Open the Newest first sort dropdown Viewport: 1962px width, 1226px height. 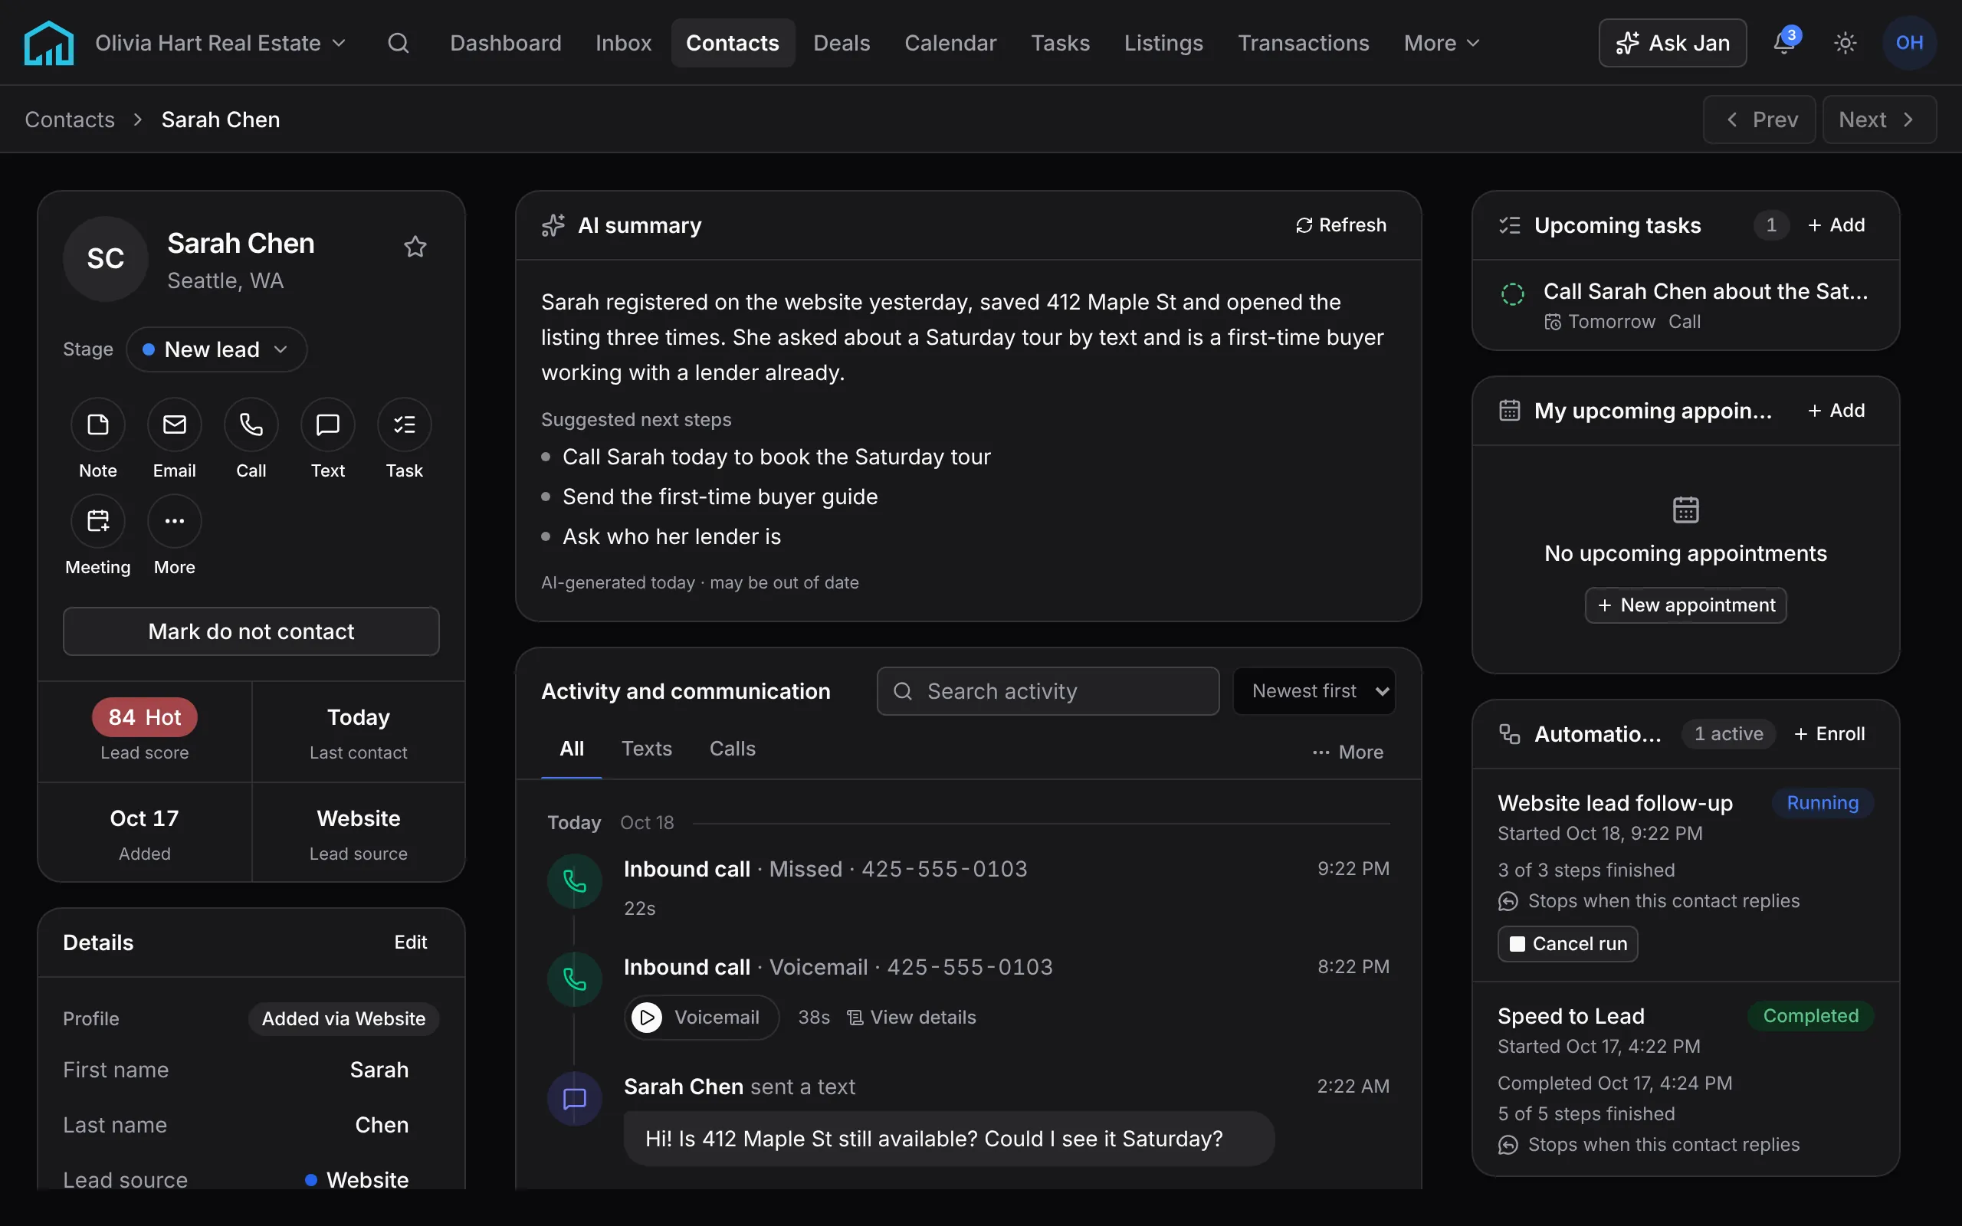point(1314,692)
